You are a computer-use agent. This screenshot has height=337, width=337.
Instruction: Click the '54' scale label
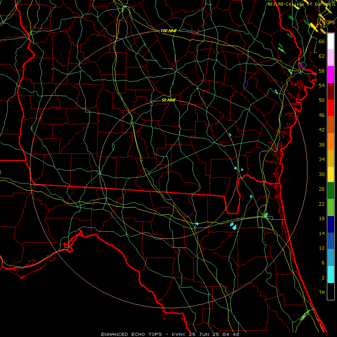[322, 85]
